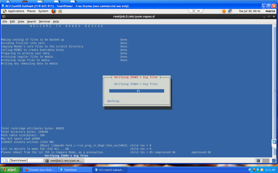
Task: Open the terminal window menu icon
Action: click(4, 17)
